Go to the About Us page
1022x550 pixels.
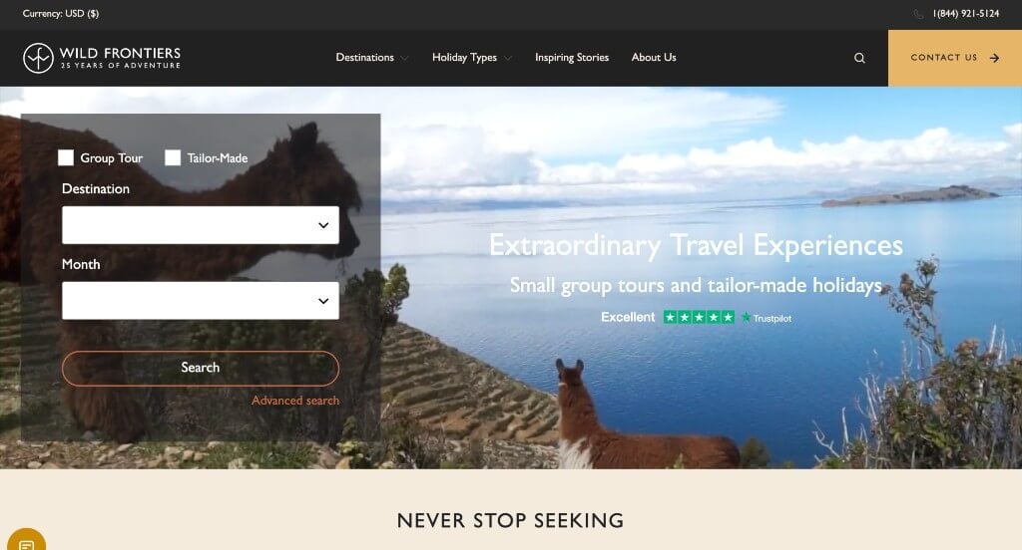click(654, 57)
